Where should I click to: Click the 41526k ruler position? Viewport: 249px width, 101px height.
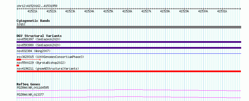[x=127, y=11]
